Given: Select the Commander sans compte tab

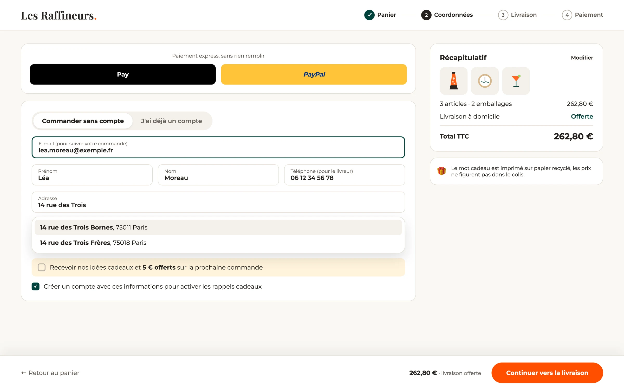Looking at the screenshot, I should [83, 121].
